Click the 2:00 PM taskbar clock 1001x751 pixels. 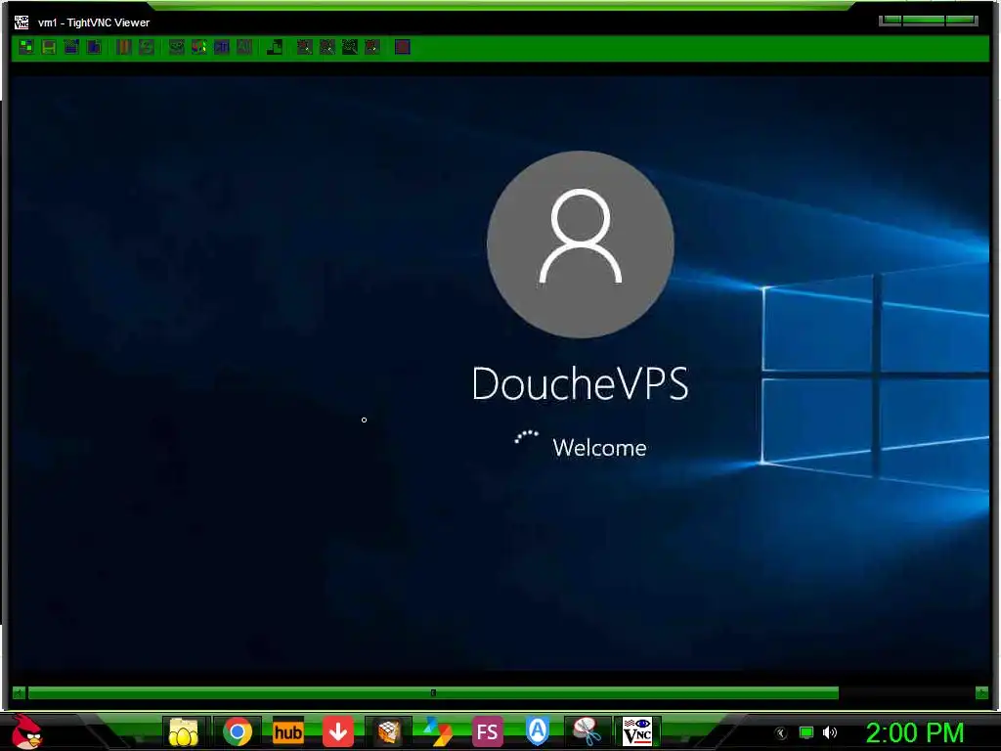(915, 732)
